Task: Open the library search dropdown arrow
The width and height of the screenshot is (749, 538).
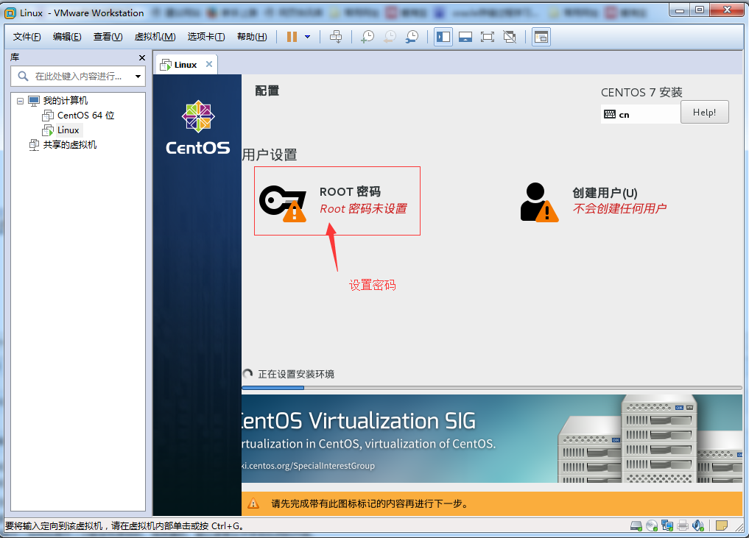Action: [138, 77]
